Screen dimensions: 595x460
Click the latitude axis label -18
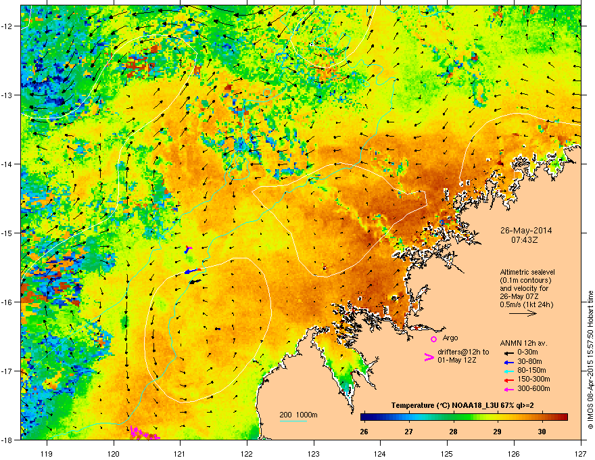click(x=7, y=440)
